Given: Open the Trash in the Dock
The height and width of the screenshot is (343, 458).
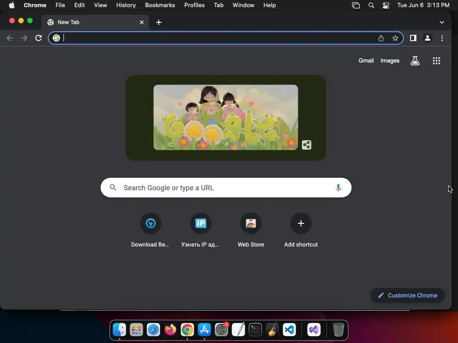Looking at the screenshot, I should (338, 330).
